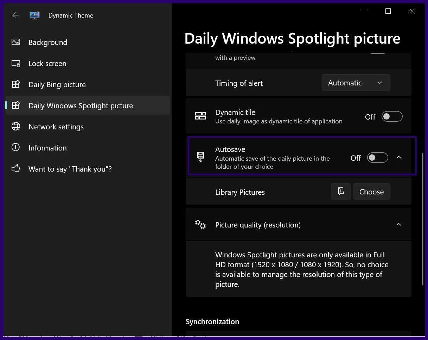Click the Network settings globe icon
428x340 pixels.
click(16, 127)
